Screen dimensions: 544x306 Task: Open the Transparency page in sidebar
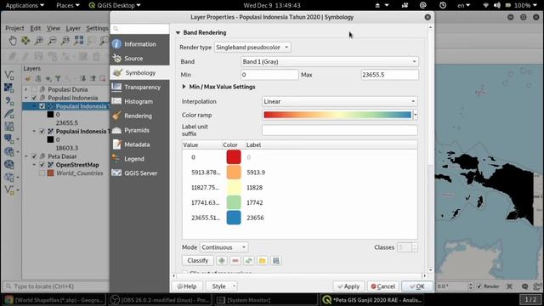pos(139,87)
